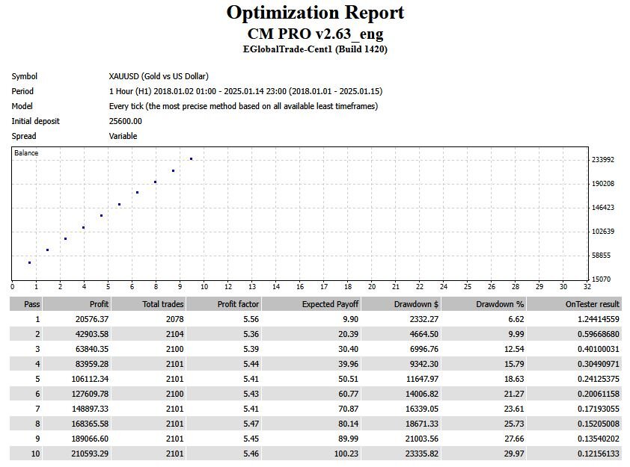Select profit value 148897.33
The height and width of the screenshot is (467, 630).
[x=90, y=409]
